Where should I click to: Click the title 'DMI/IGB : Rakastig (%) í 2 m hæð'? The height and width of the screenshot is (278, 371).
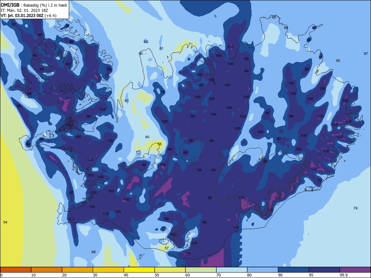point(34,5)
